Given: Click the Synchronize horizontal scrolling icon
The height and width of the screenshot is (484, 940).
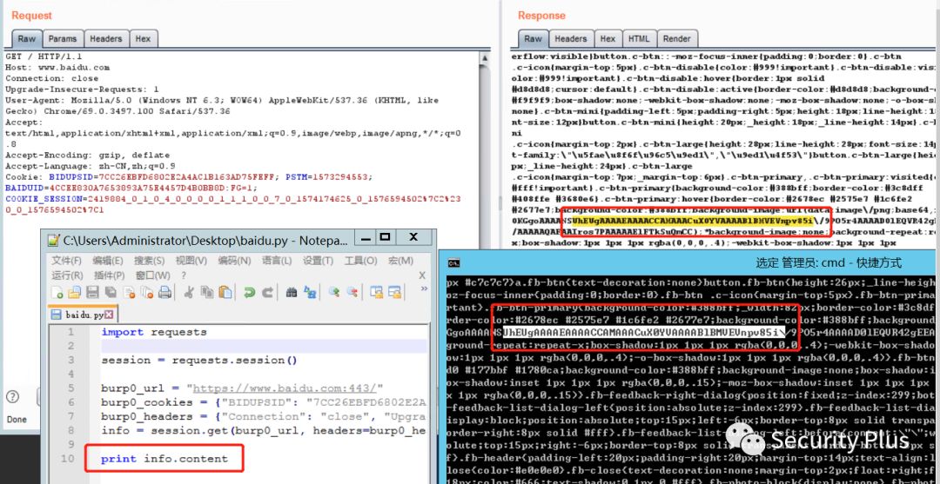Looking at the screenshot, I should (394, 292).
